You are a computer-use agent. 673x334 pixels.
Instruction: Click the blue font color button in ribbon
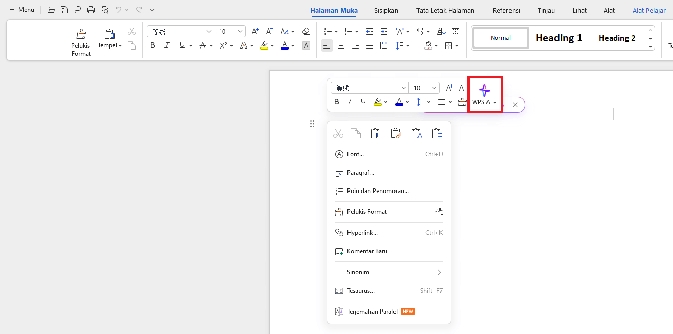point(284,45)
